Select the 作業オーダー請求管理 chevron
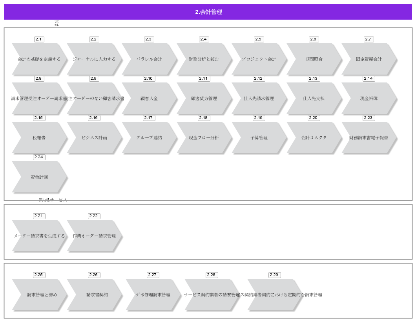The height and width of the screenshot is (322, 416). pos(94,236)
